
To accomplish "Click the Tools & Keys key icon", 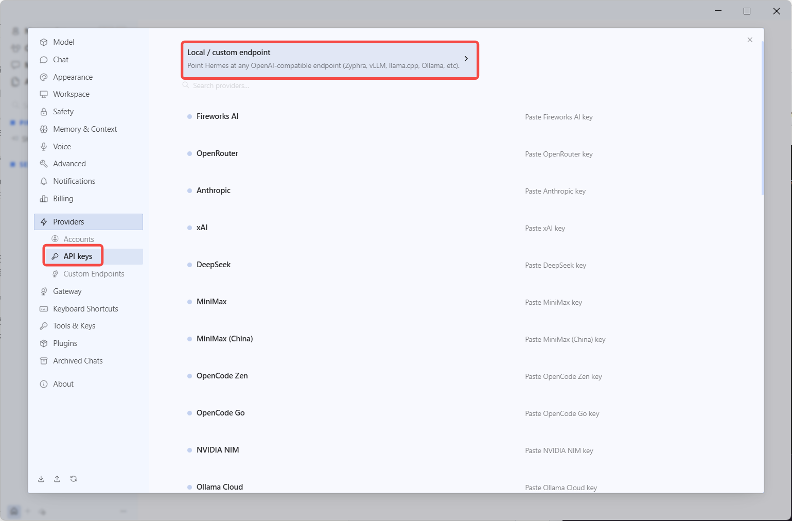I will pyautogui.click(x=44, y=326).
